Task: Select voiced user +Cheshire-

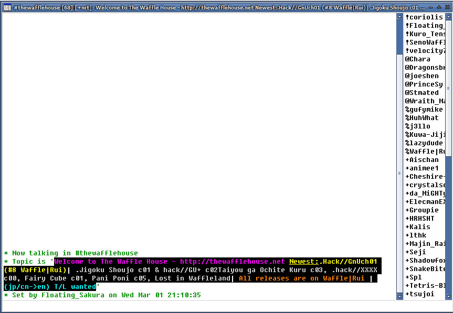Action: click(425, 177)
